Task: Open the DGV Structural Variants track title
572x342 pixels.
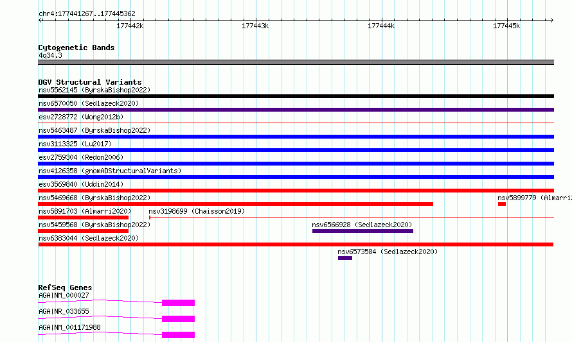Action: [90, 82]
